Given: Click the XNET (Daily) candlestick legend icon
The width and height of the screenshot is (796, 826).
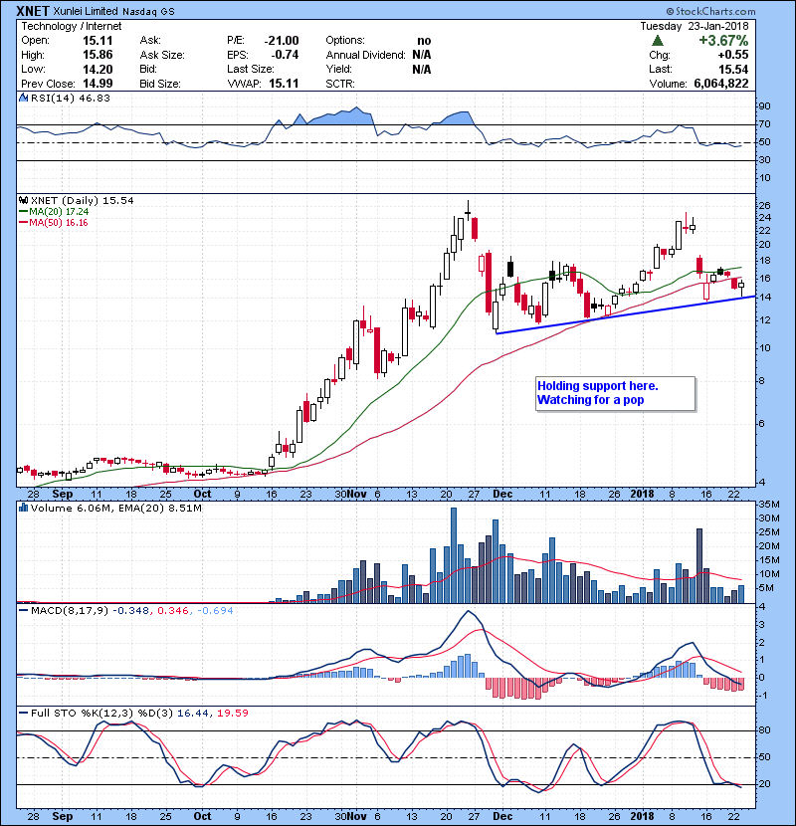Looking at the screenshot, I should pos(23,200).
